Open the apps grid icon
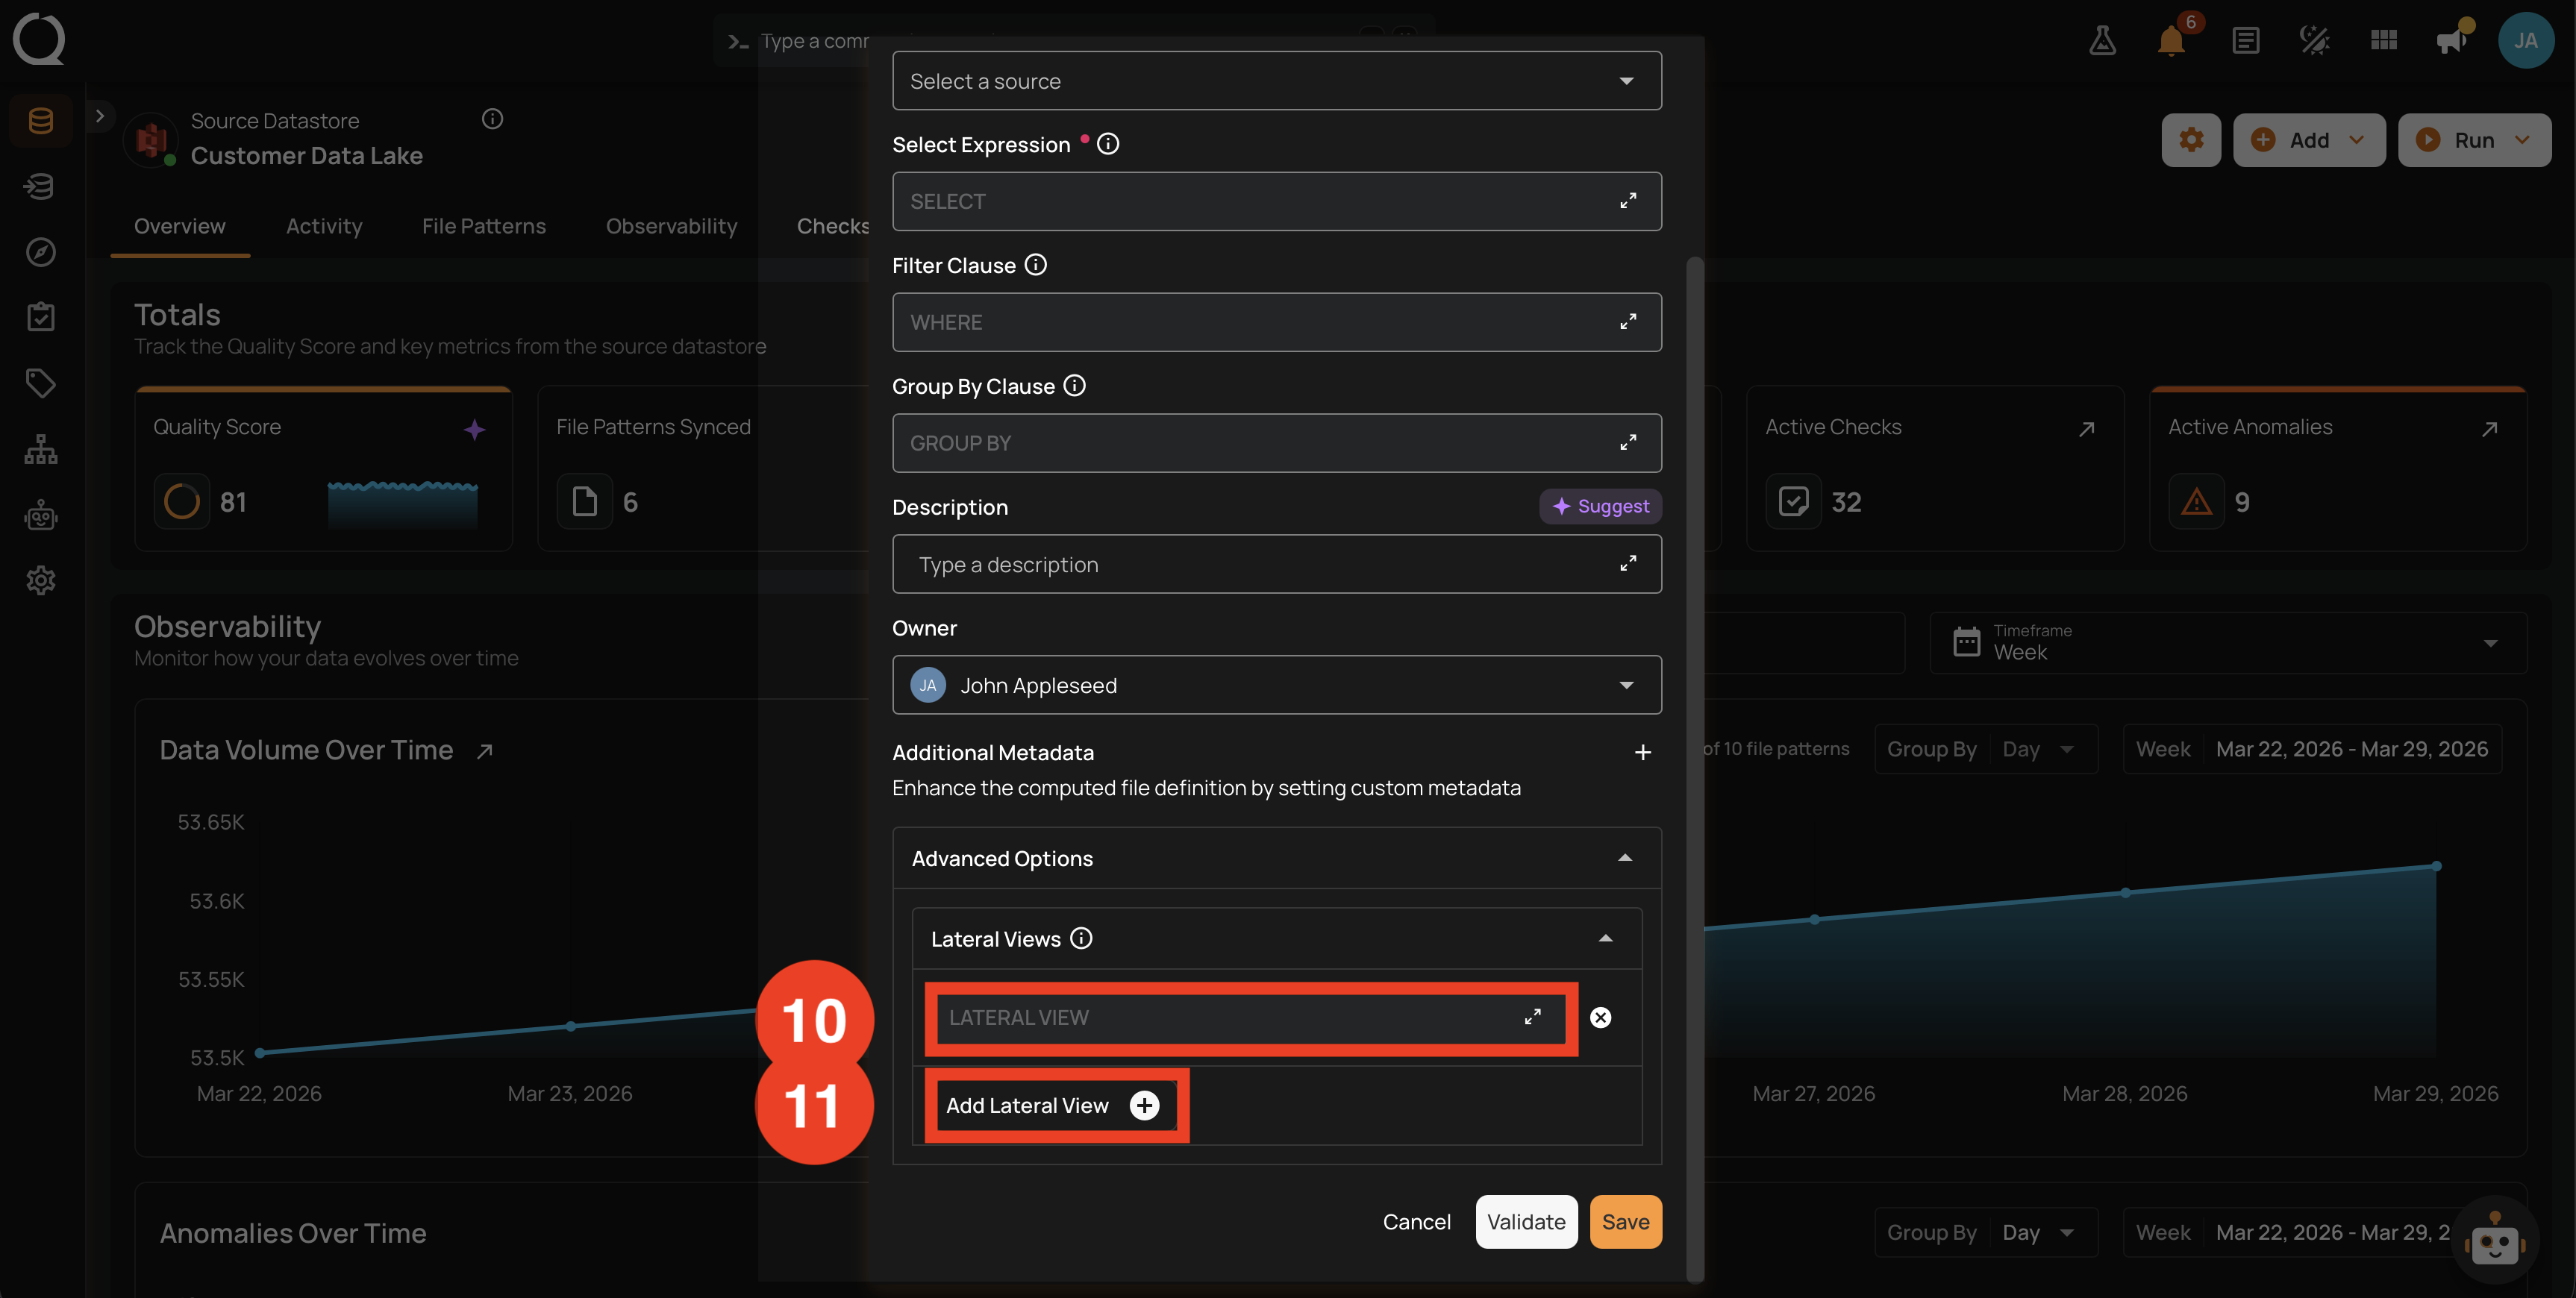The image size is (2576, 1298). [2384, 41]
